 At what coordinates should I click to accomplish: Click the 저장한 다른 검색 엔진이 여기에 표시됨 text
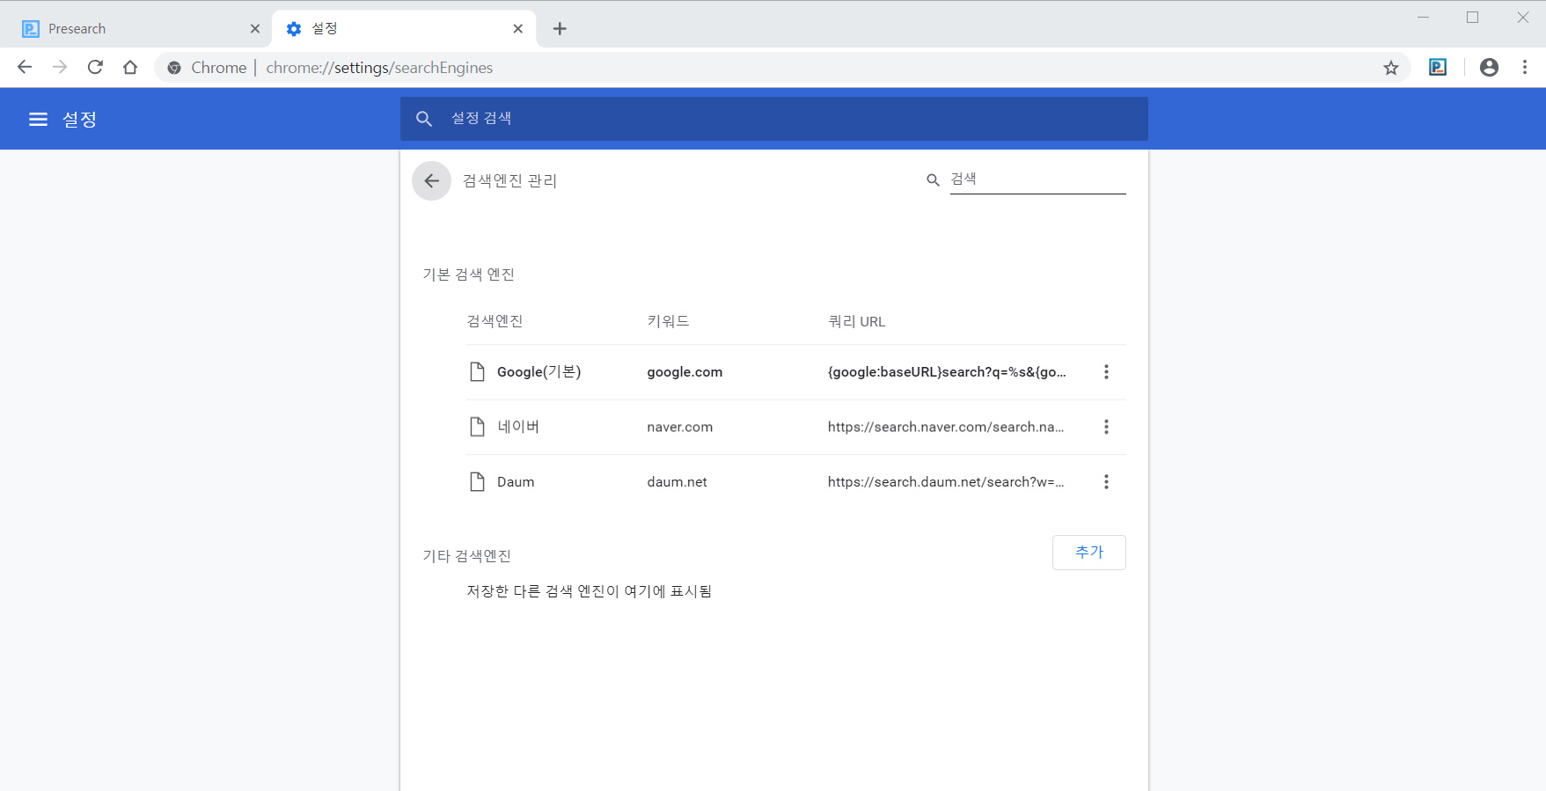pos(589,591)
